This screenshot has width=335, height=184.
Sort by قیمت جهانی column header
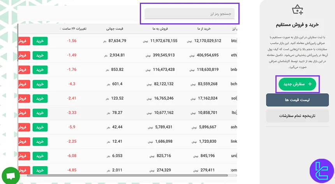coord(116,29)
